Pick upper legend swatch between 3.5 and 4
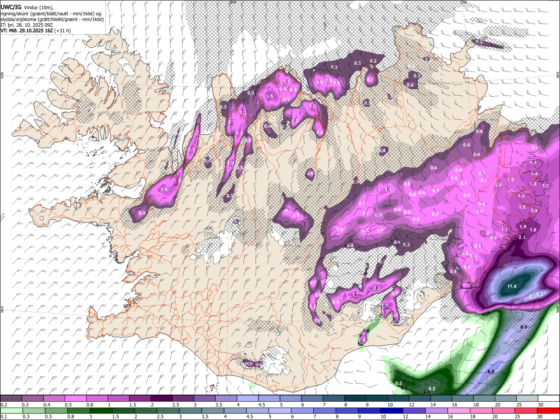 [226, 399]
